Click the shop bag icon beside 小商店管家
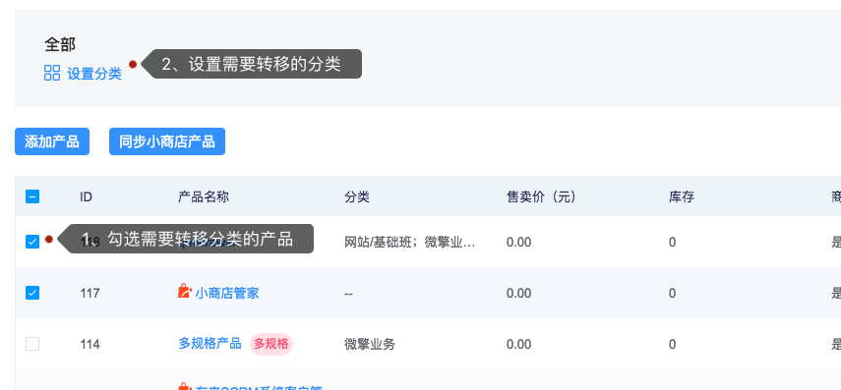 pos(185,292)
